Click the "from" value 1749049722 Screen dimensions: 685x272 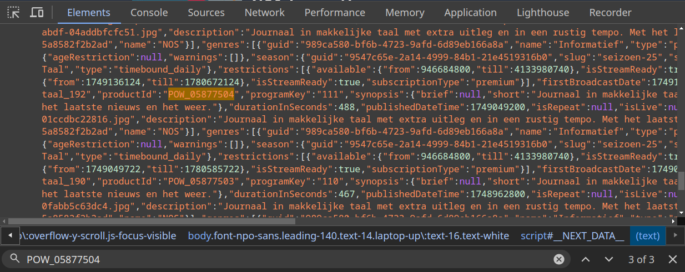coord(112,169)
